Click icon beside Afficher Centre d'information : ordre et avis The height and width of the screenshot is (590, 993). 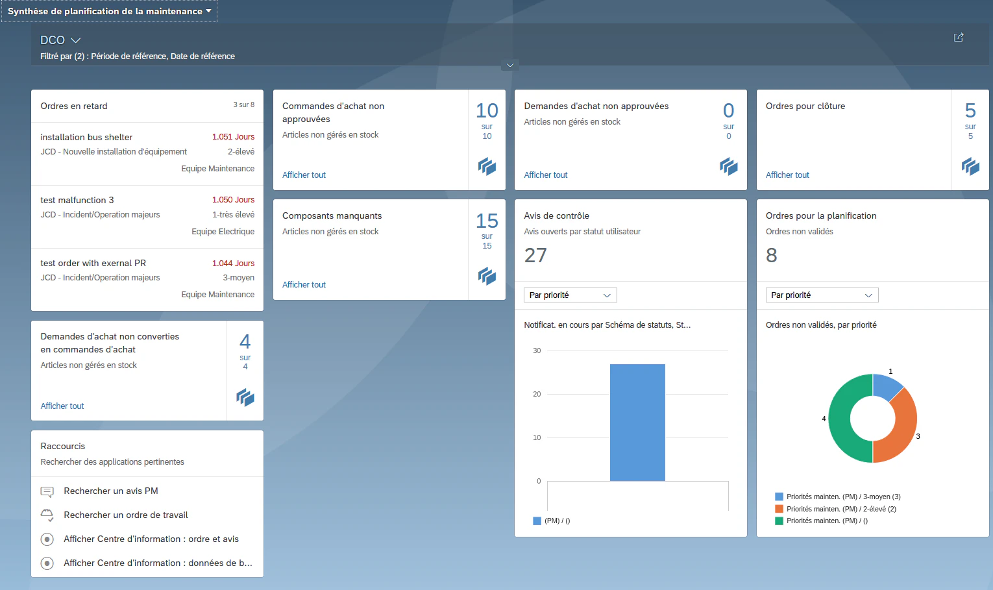(47, 539)
